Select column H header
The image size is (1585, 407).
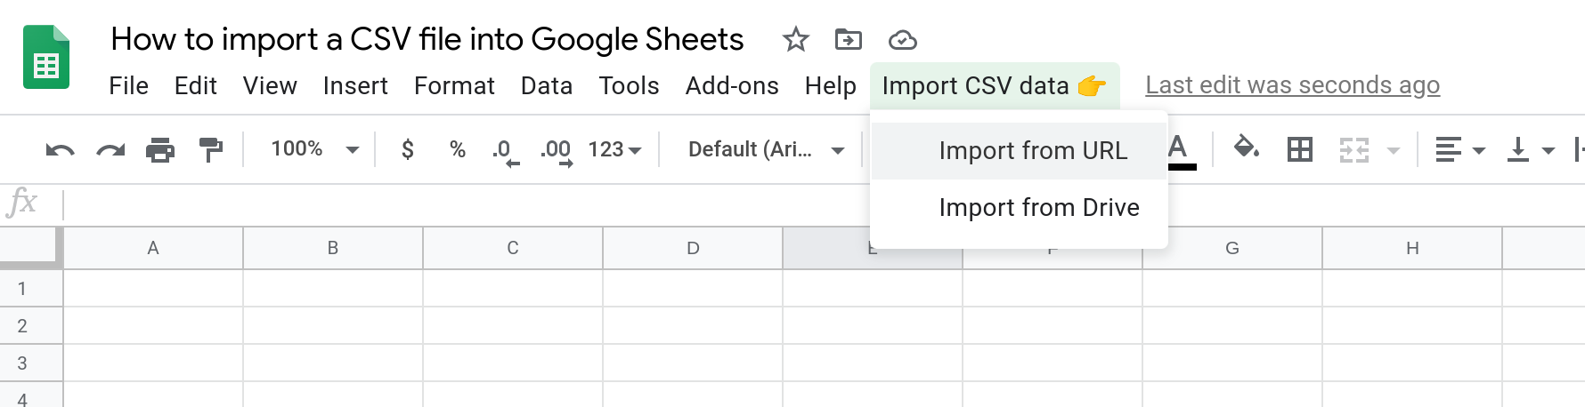(1412, 248)
